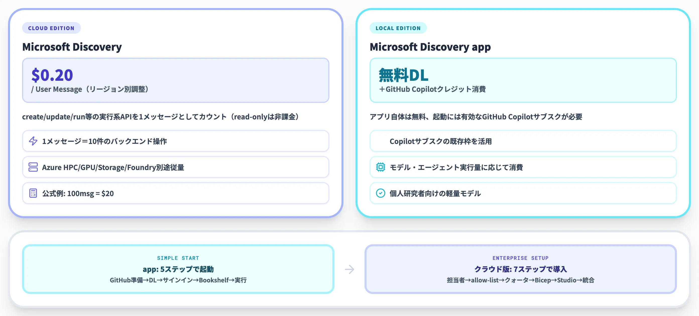This screenshot has height=316, width=699.
Task: Click the check circle icon beside 個人研究者向け
Action: click(380, 193)
